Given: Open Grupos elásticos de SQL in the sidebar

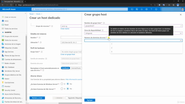Looking at the screenshot, I should [13, 75].
